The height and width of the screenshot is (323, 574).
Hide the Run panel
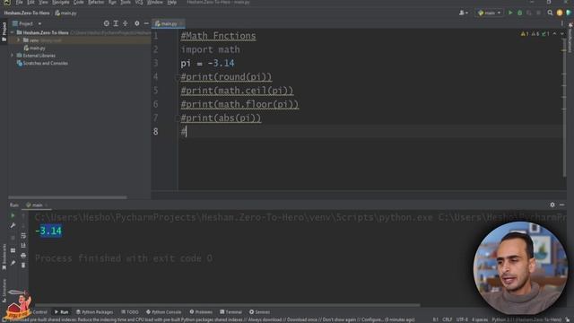coord(561,205)
